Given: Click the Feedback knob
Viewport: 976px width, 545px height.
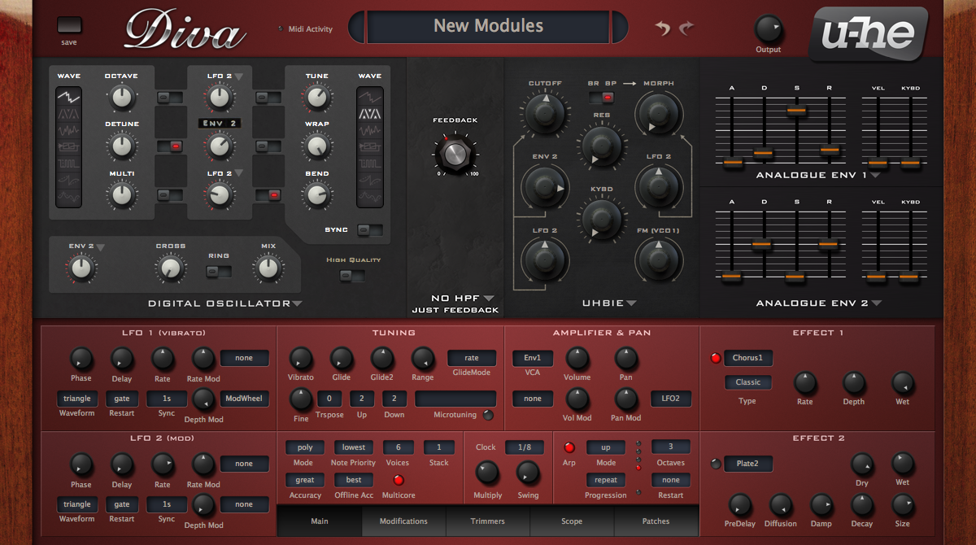Looking at the screenshot, I should [x=455, y=150].
